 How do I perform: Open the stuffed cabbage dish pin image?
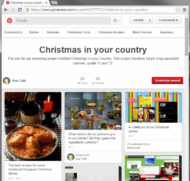coord(33,126)
